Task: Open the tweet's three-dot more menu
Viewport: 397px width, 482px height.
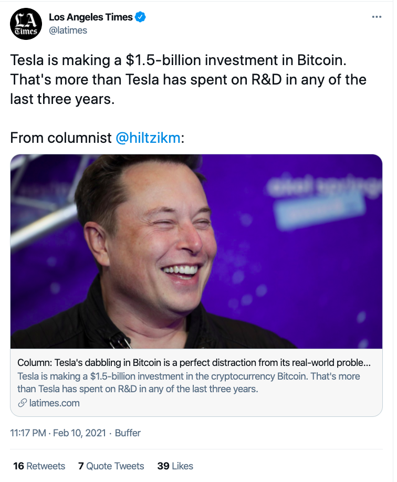Action: click(377, 17)
